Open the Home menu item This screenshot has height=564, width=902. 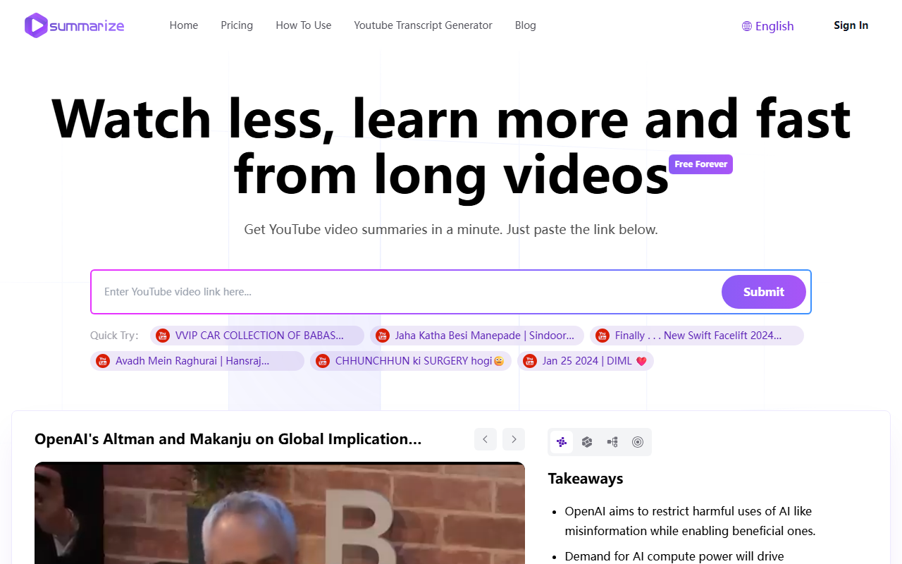[184, 25]
